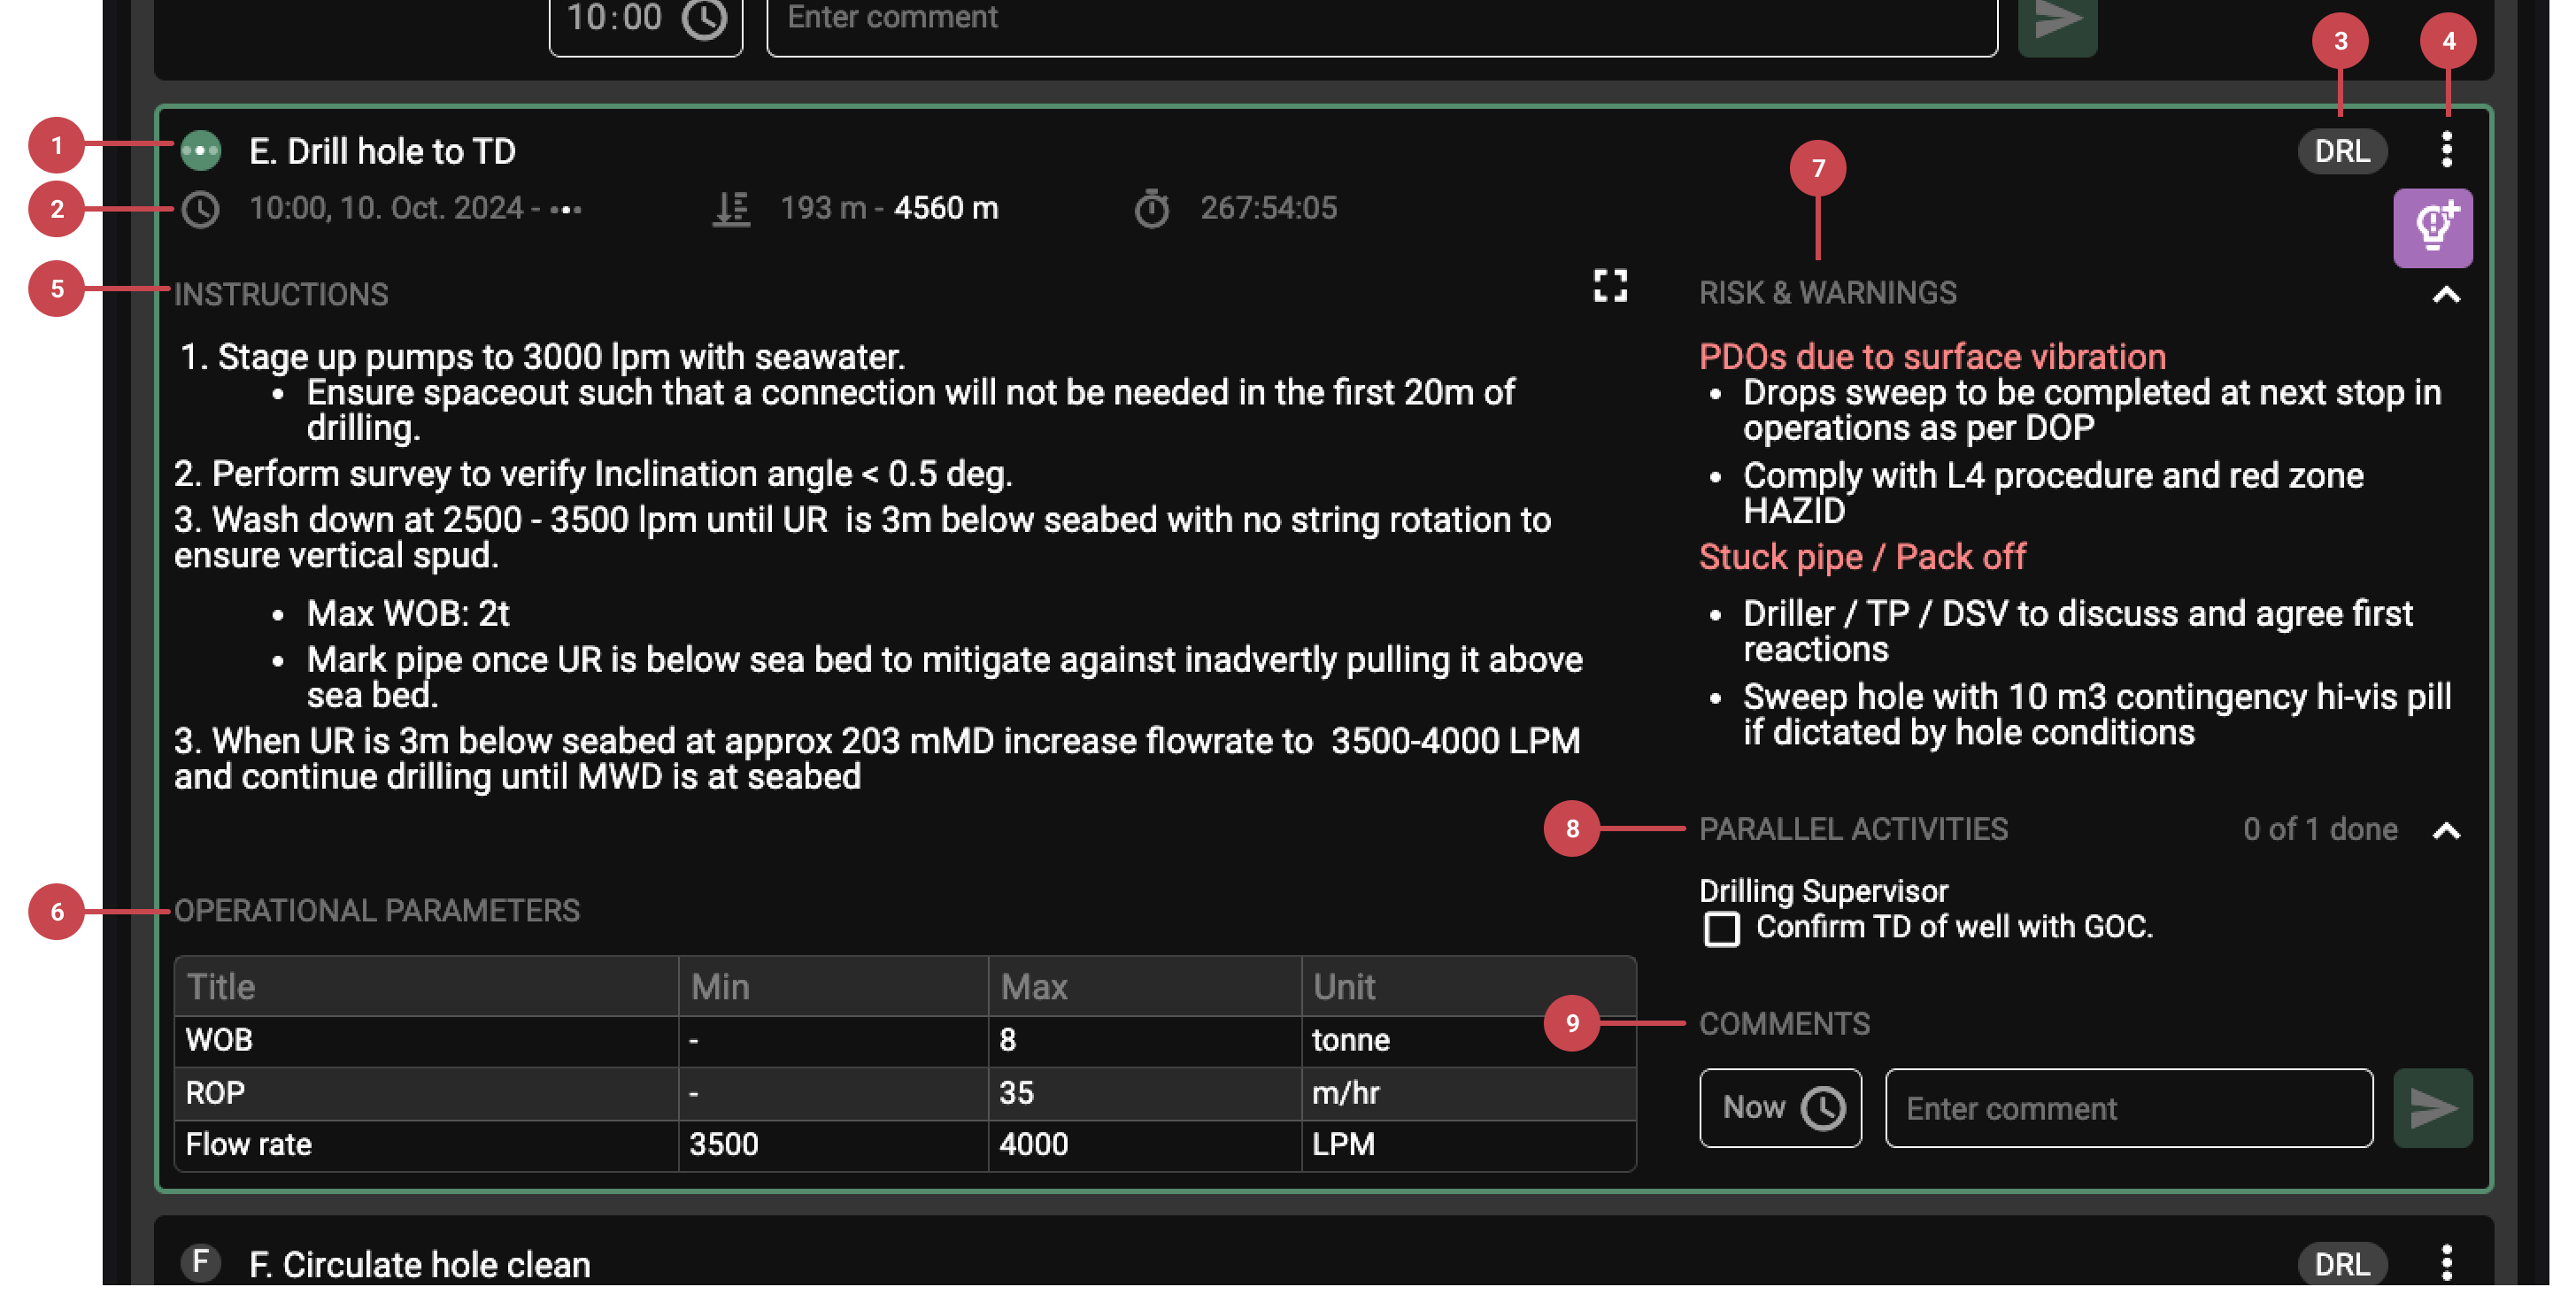Click the purple lightbulb add-insight button
Screen dimensions: 2576x1310
[x=2432, y=228]
